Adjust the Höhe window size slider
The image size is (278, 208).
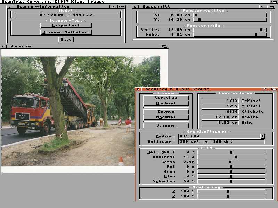(230, 35)
